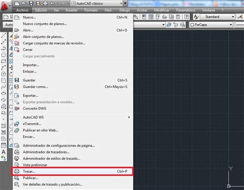Open the layer list dropdown arrow

(163, 25)
